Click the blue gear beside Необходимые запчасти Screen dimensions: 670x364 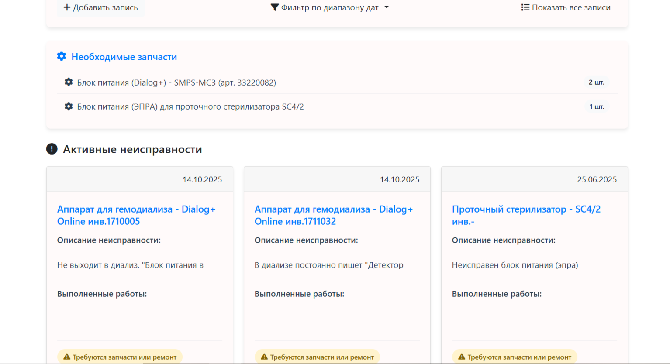(x=62, y=56)
